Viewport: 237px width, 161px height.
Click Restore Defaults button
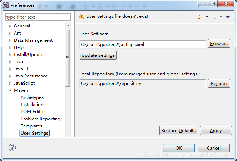pos(178,131)
